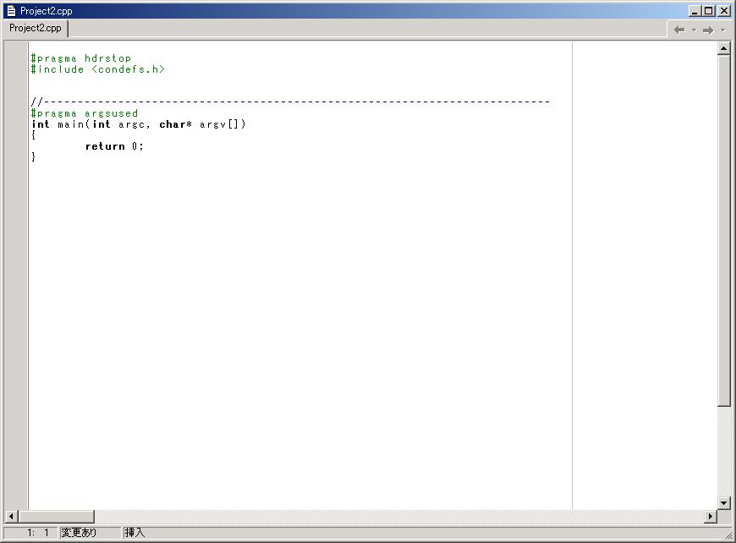This screenshot has height=543, width=736.
Task: Navigate back with the left arrow
Action: [x=678, y=30]
